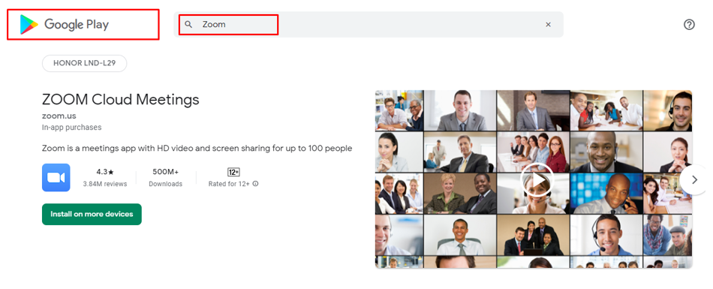713x289 pixels.
Task: Click the 12+ rating badge
Action: [233, 172]
